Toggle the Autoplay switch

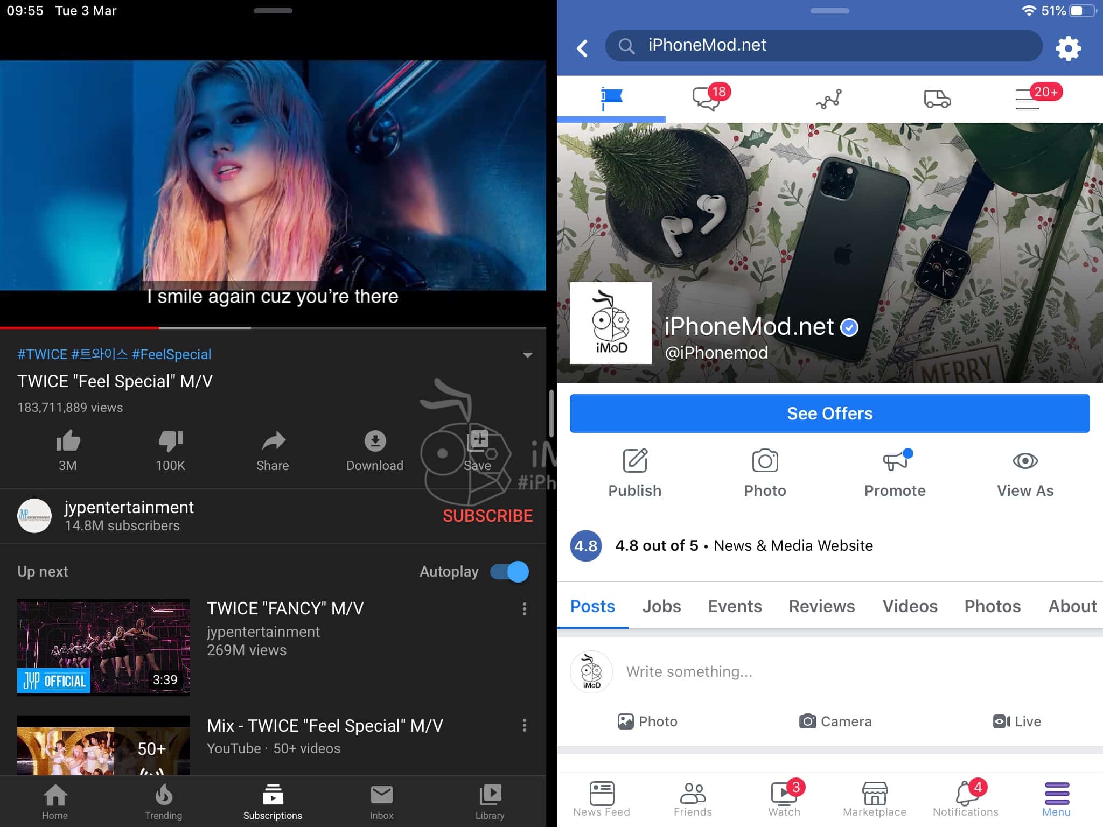(x=509, y=572)
